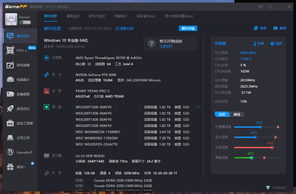Switch to the 硬件信息 tab
This screenshot has width=296, height=194.
click(50, 16)
